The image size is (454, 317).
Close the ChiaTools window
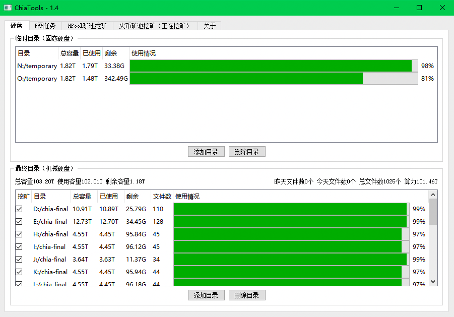(x=442, y=8)
